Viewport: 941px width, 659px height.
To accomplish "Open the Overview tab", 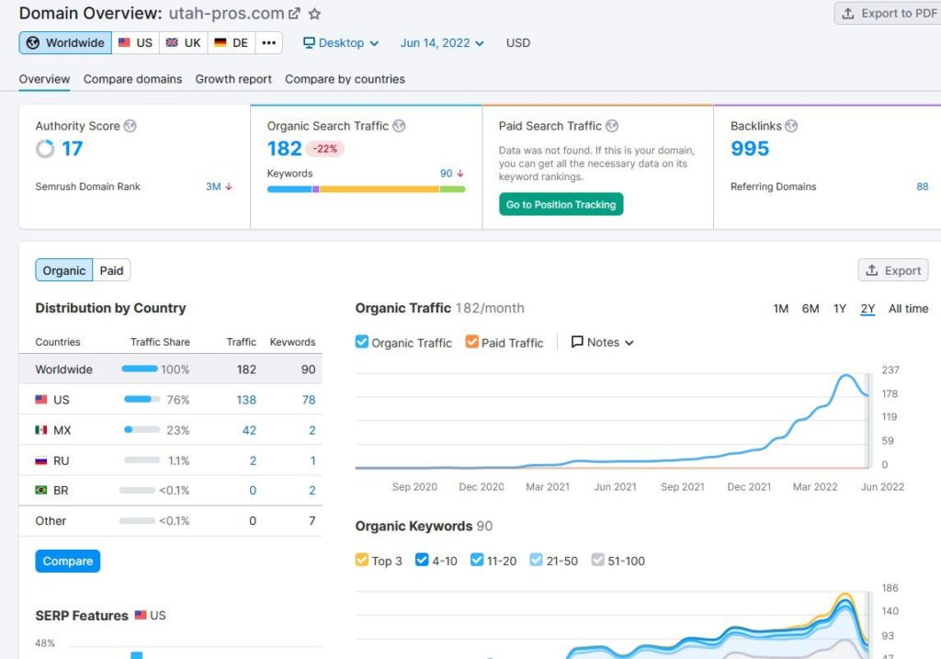I will coord(44,79).
